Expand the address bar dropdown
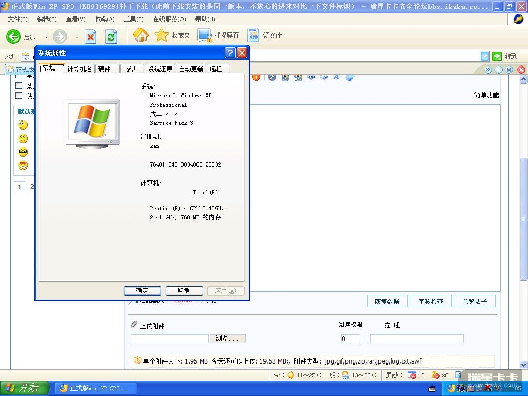 coord(485,56)
